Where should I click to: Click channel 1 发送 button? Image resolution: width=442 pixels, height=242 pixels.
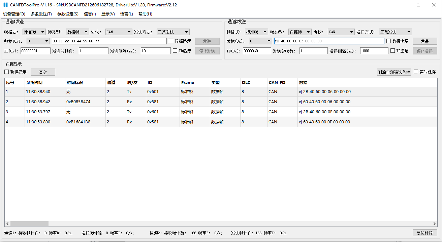pos(207,41)
